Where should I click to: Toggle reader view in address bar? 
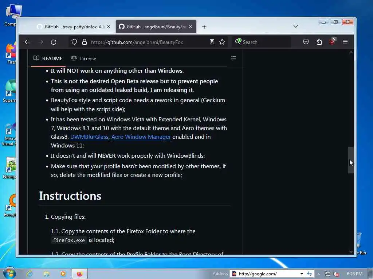tap(212, 42)
